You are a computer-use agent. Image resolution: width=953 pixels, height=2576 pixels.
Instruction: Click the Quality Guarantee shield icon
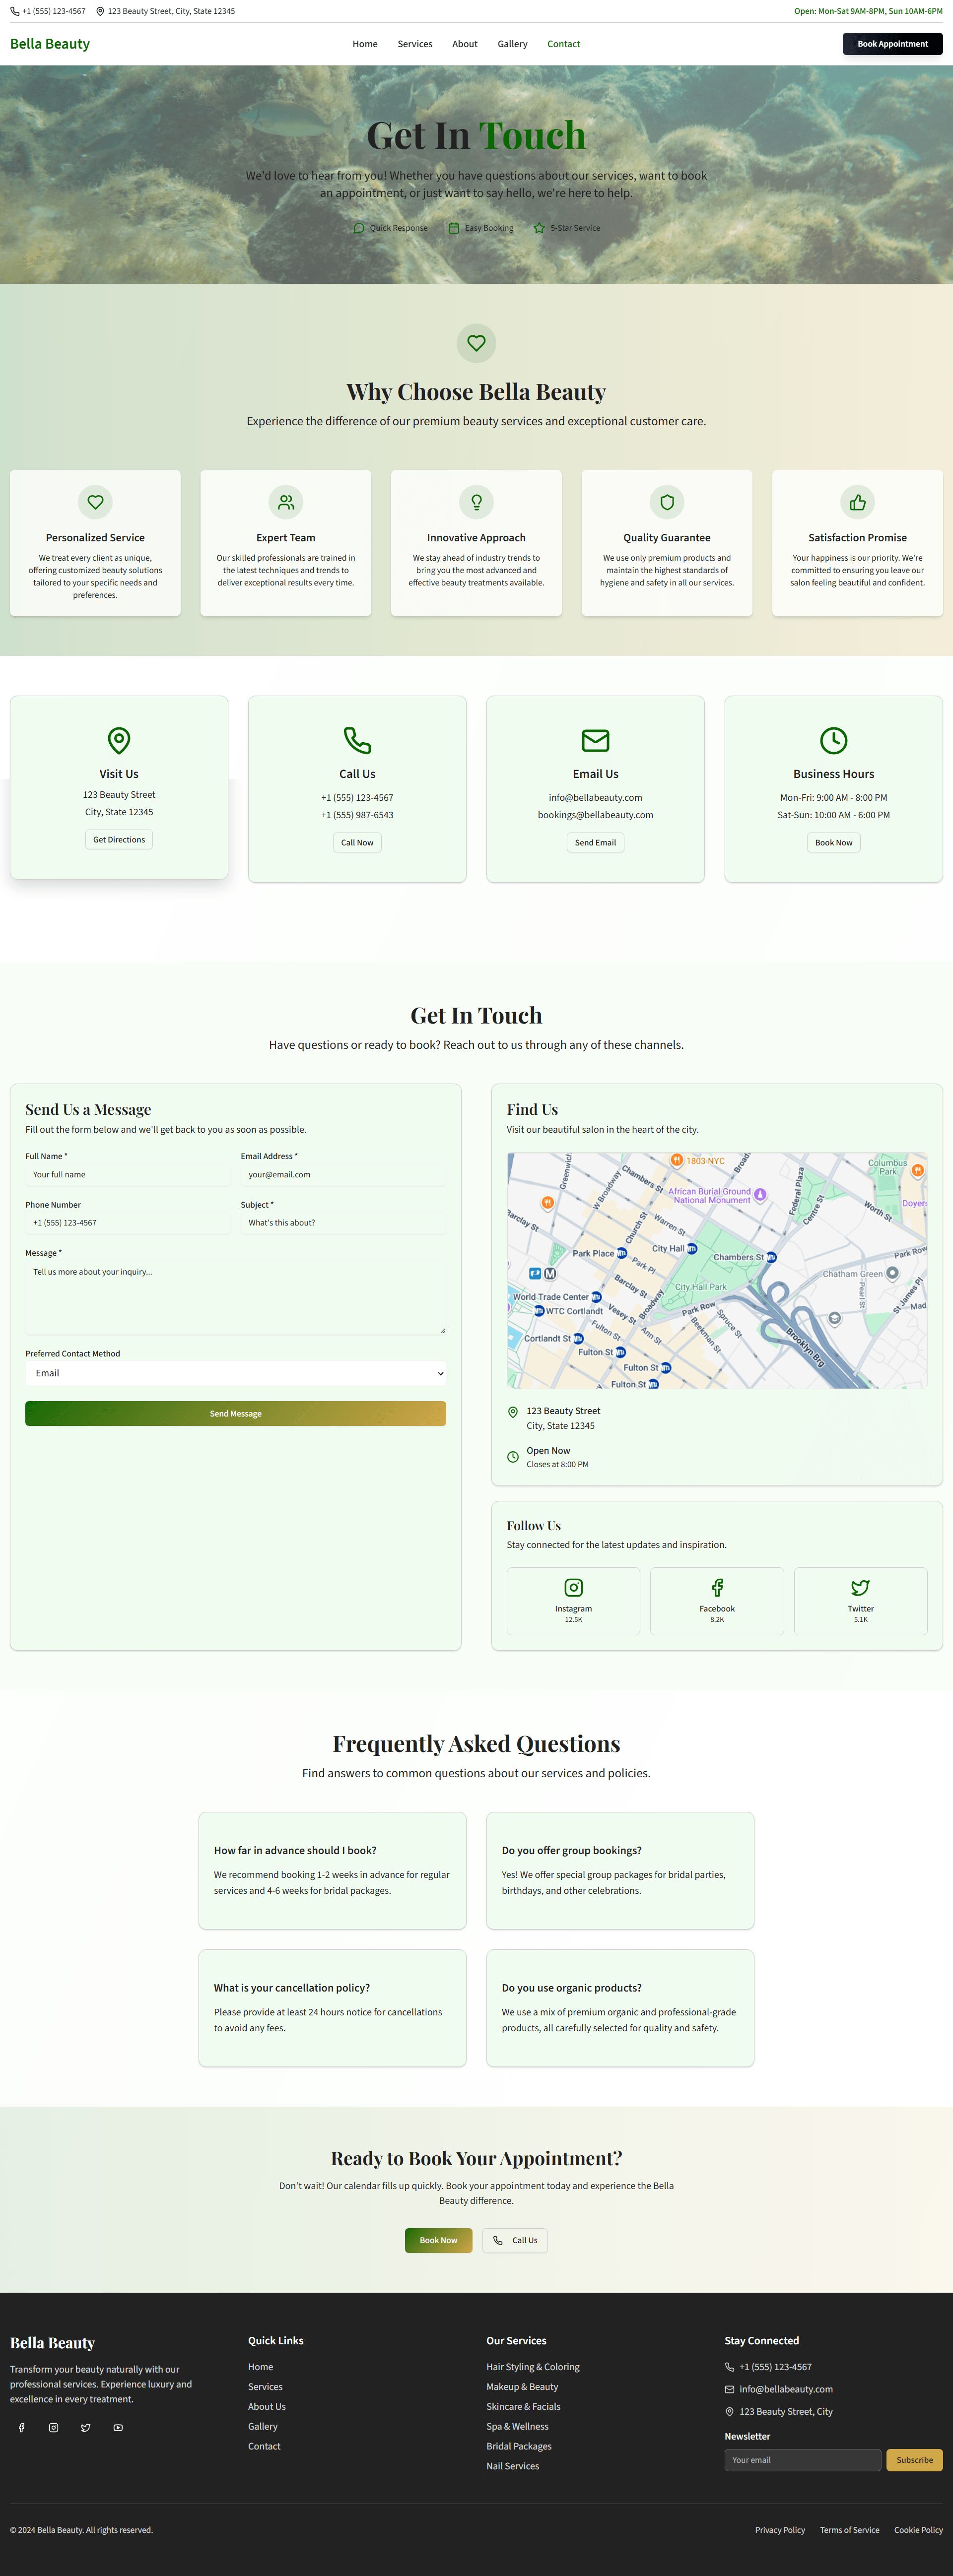[667, 502]
